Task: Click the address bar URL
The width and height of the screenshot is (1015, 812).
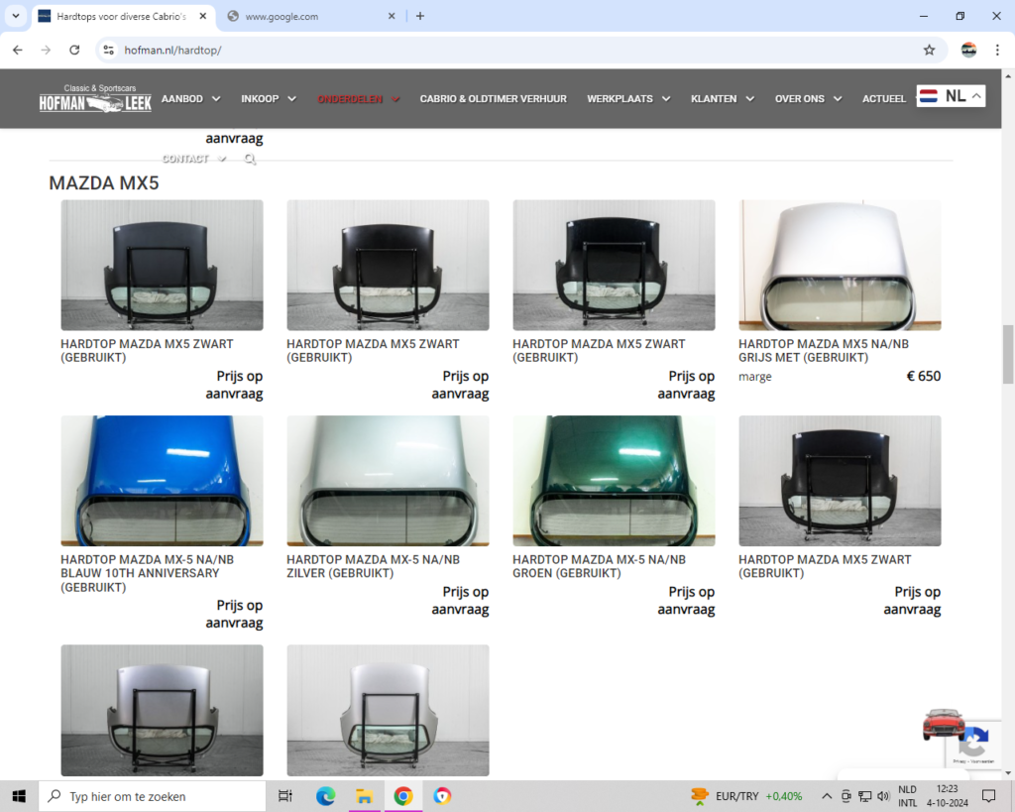Action: coord(172,50)
